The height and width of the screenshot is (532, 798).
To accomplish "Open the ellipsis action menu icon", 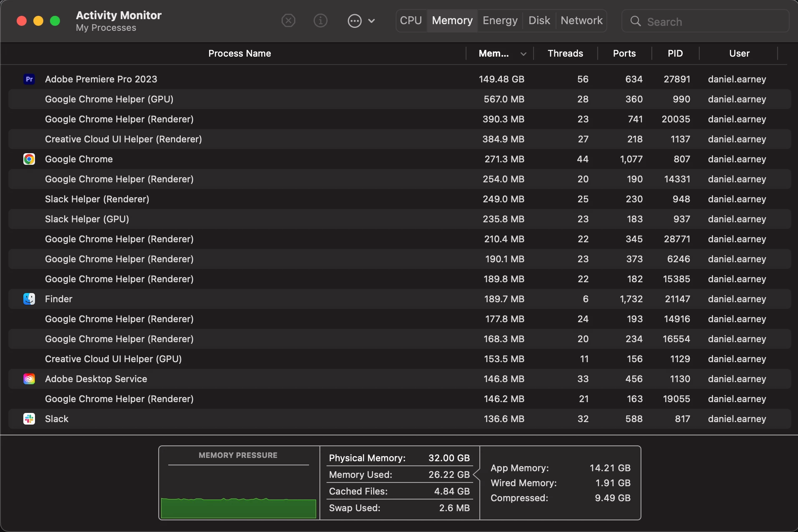I will coord(354,21).
